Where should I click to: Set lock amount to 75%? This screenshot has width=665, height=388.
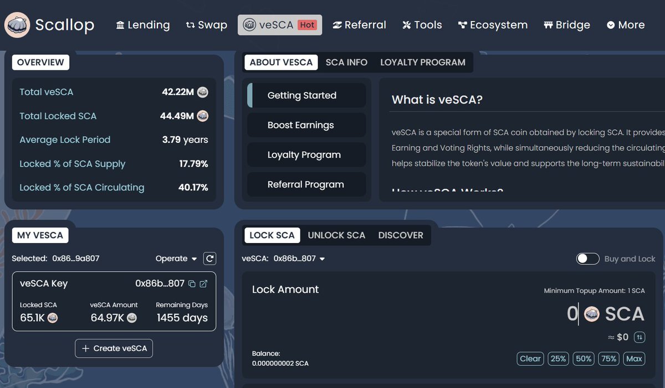pyautogui.click(x=608, y=359)
